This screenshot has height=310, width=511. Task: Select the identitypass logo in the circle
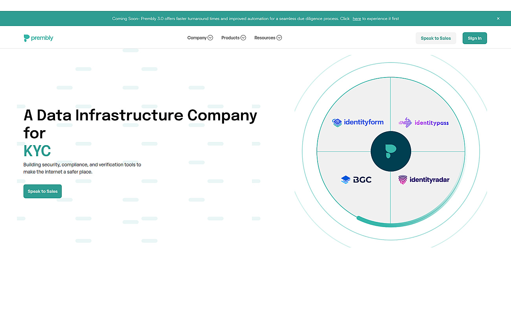click(x=424, y=123)
